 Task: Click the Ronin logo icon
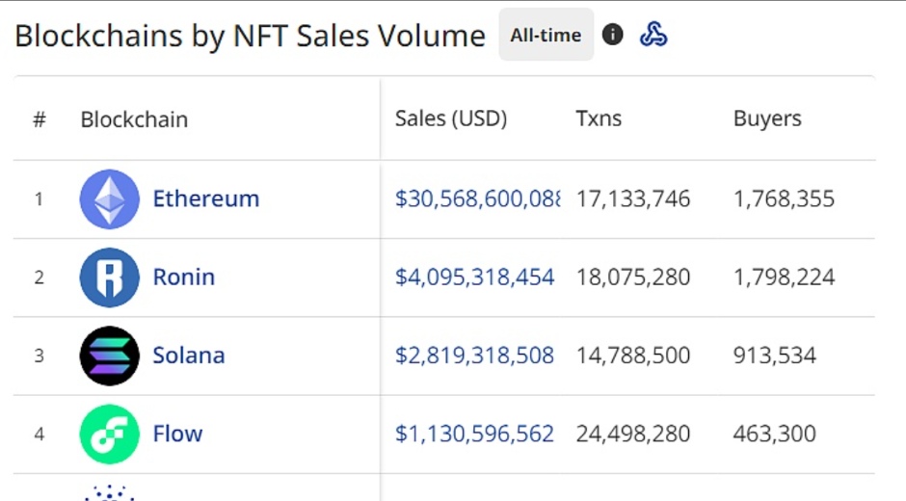click(109, 277)
